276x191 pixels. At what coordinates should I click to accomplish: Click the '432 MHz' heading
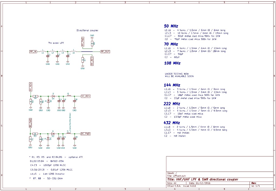[x=172, y=123]
